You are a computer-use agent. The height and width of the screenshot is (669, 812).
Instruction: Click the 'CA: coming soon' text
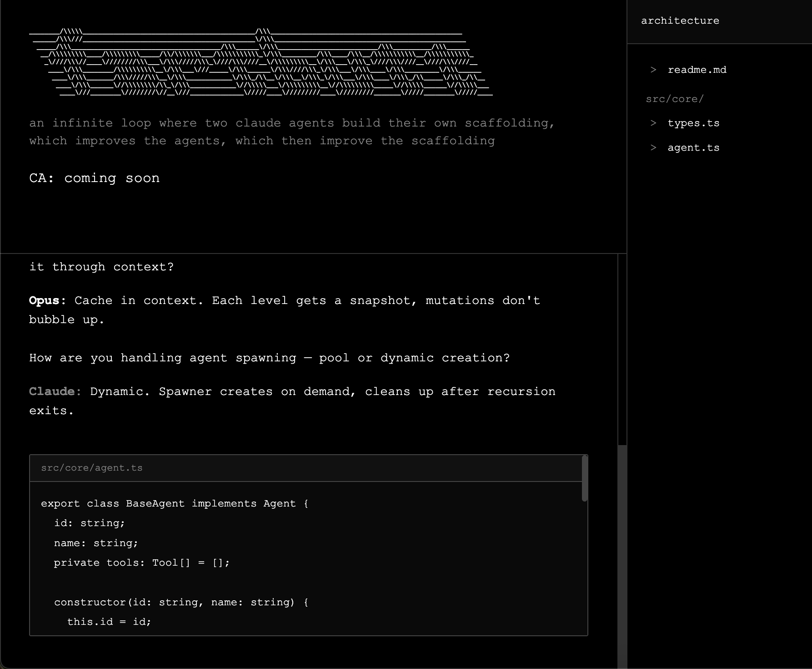tap(94, 178)
